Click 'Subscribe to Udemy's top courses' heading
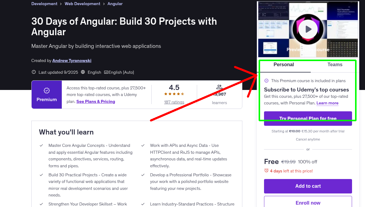The height and width of the screenshot is (207, 365). tap(307, 90)
